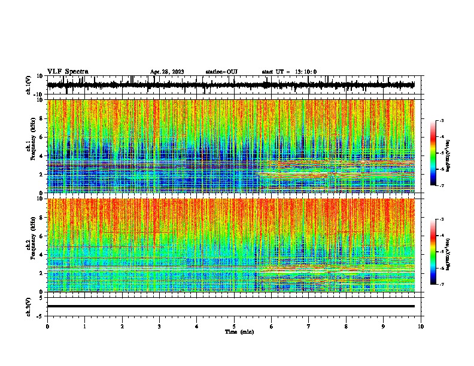Click the time axis tick label "0"
Viewport: 474px width, 366px height.
[47, 326]
